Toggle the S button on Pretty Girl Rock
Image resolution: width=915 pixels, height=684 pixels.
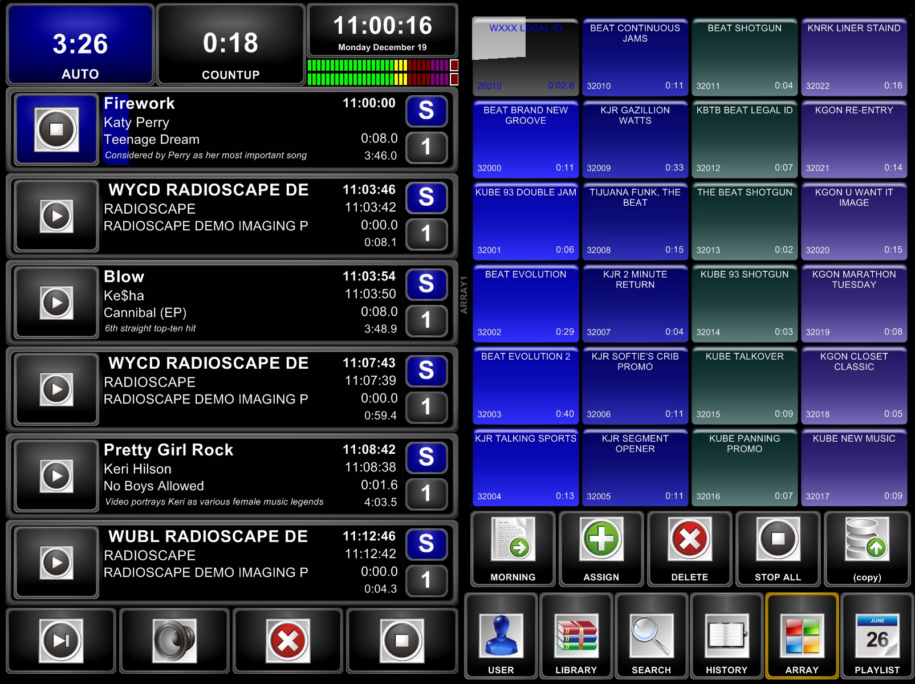point(426,457)
